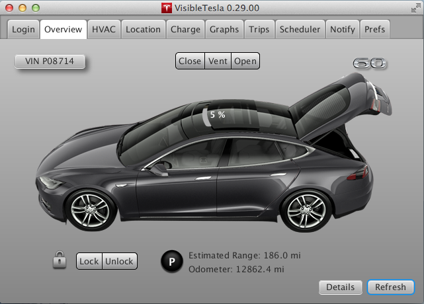
Task: Enter full screen with the title bar arrows
Action: pyautogui.click(x=415, y=8)
